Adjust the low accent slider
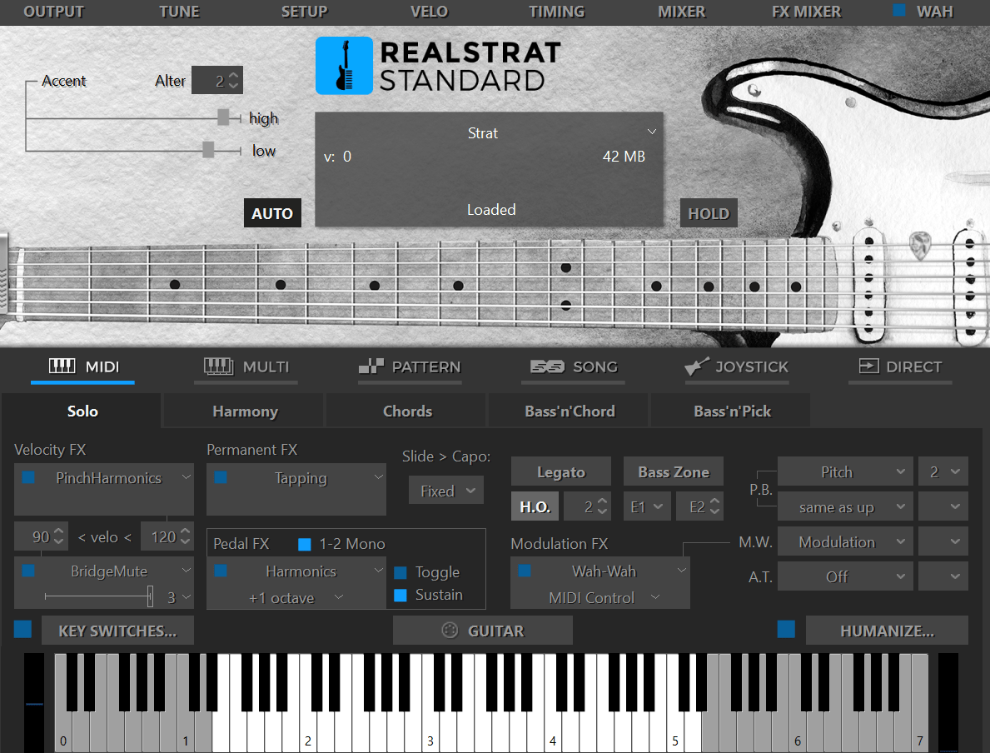Viewport: 990px width, 753px height. 207,150
